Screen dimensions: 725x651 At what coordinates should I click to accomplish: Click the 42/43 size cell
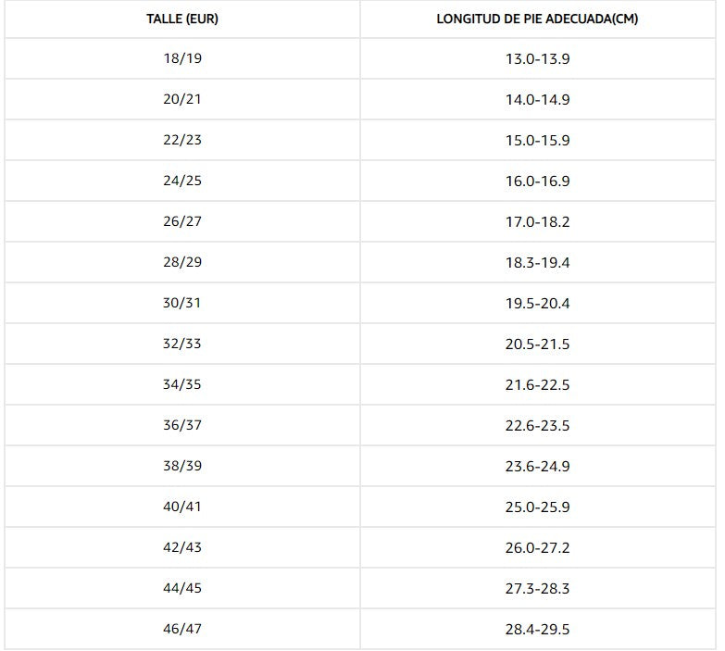click(x=182, y=547)
